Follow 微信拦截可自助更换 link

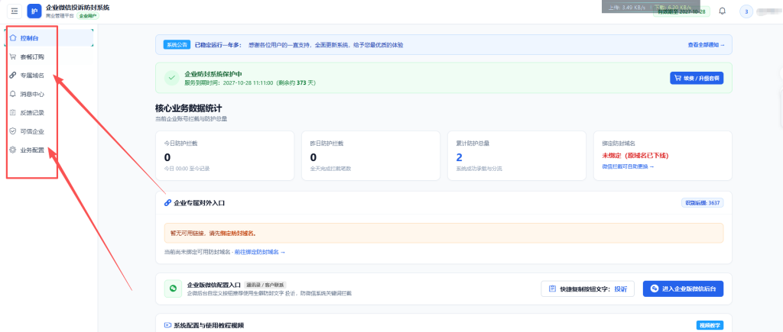coord(629,166)
